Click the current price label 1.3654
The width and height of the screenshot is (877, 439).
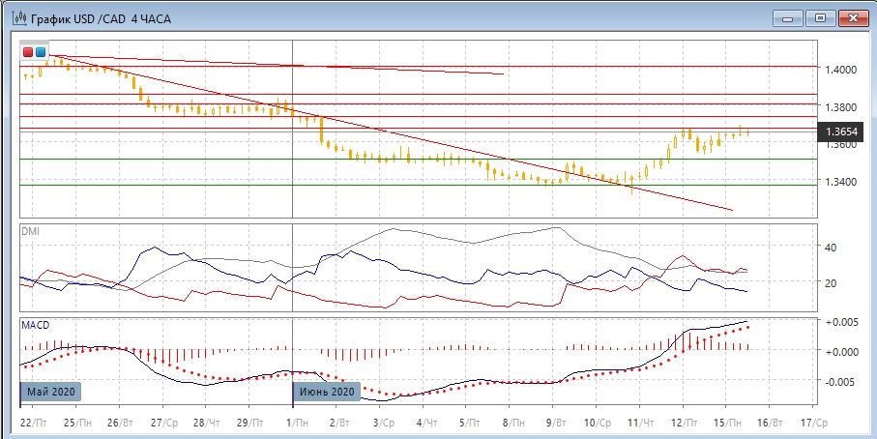840,132
